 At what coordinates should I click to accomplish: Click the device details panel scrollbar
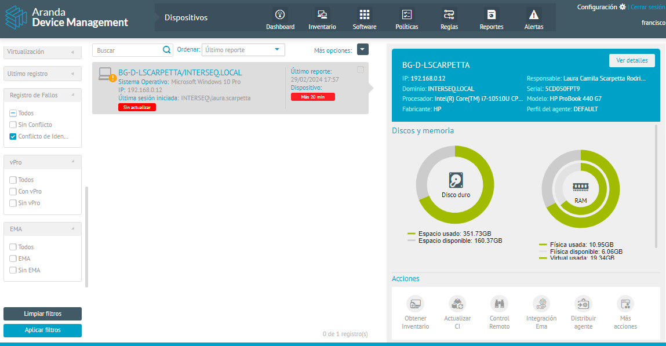[656, 186]
